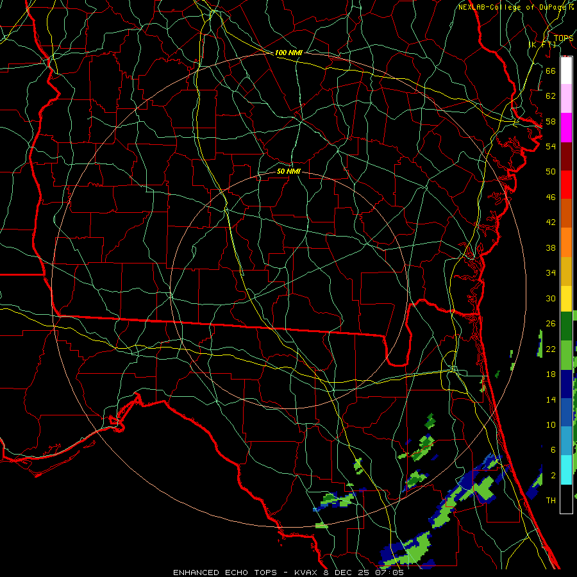Click the black TH legend swatch
Image resolution: width=577 pixels, height=577 pixels.
pyautogui.click(x=566, y=499)
